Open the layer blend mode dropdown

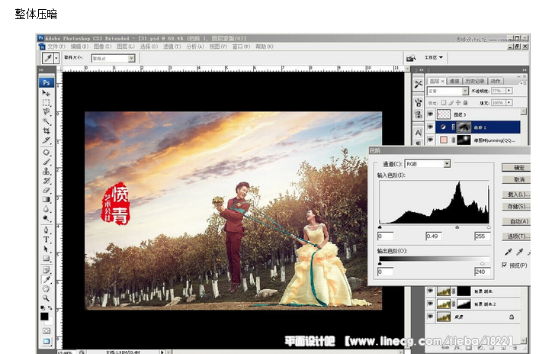465,91
